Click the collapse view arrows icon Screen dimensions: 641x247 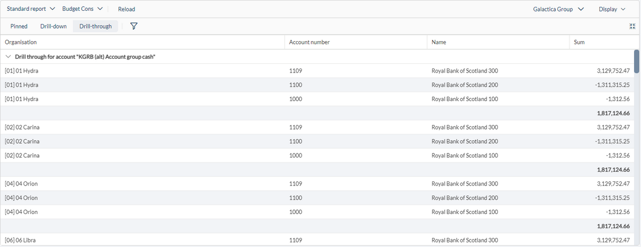coord(632,26)
